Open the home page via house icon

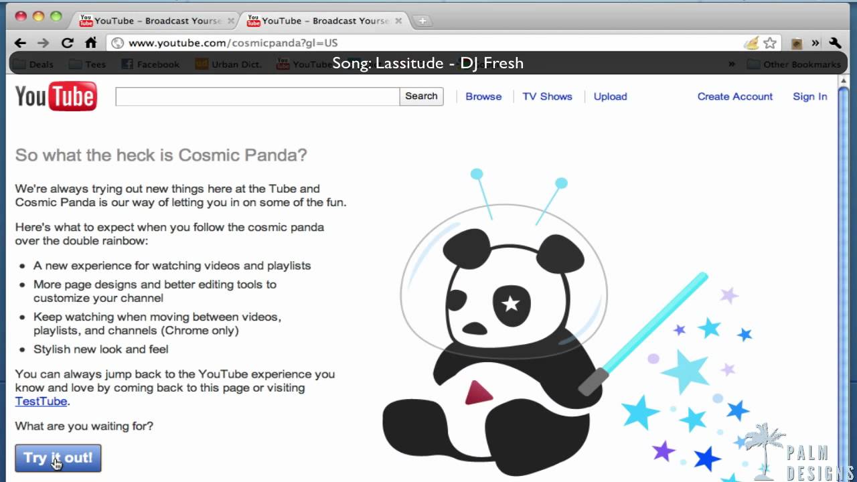pos(91,43)
